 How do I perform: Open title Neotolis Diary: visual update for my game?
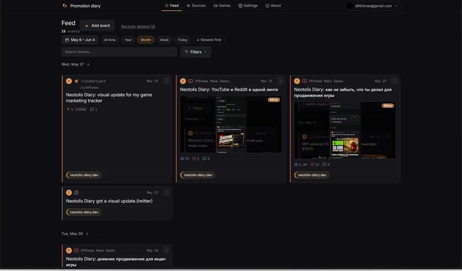coord(109,98)
